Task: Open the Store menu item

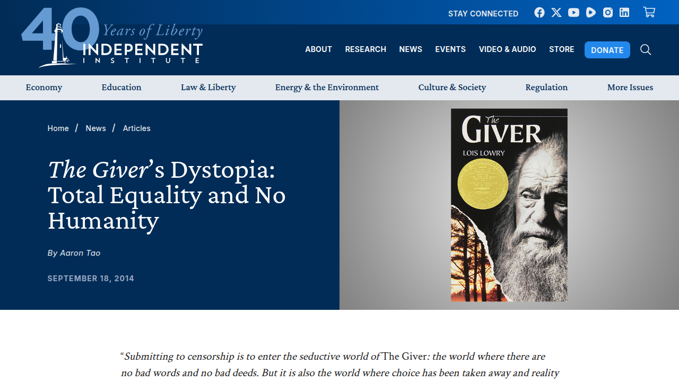Action: click(562, 49)
